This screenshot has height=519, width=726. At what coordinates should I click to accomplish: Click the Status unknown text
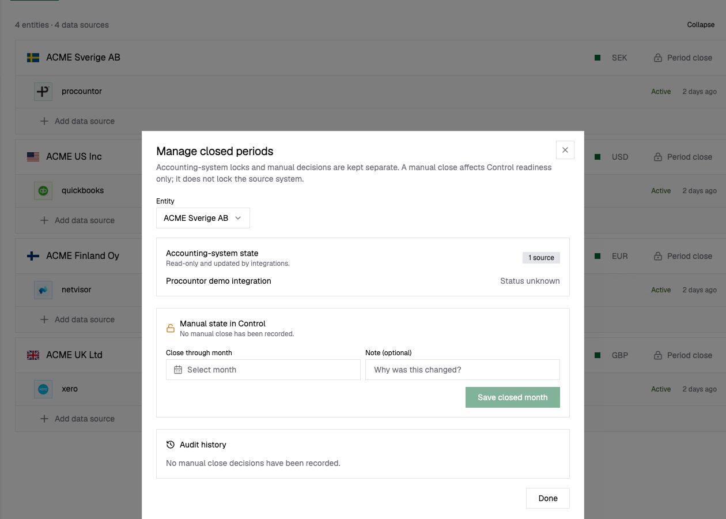(530, 281)
